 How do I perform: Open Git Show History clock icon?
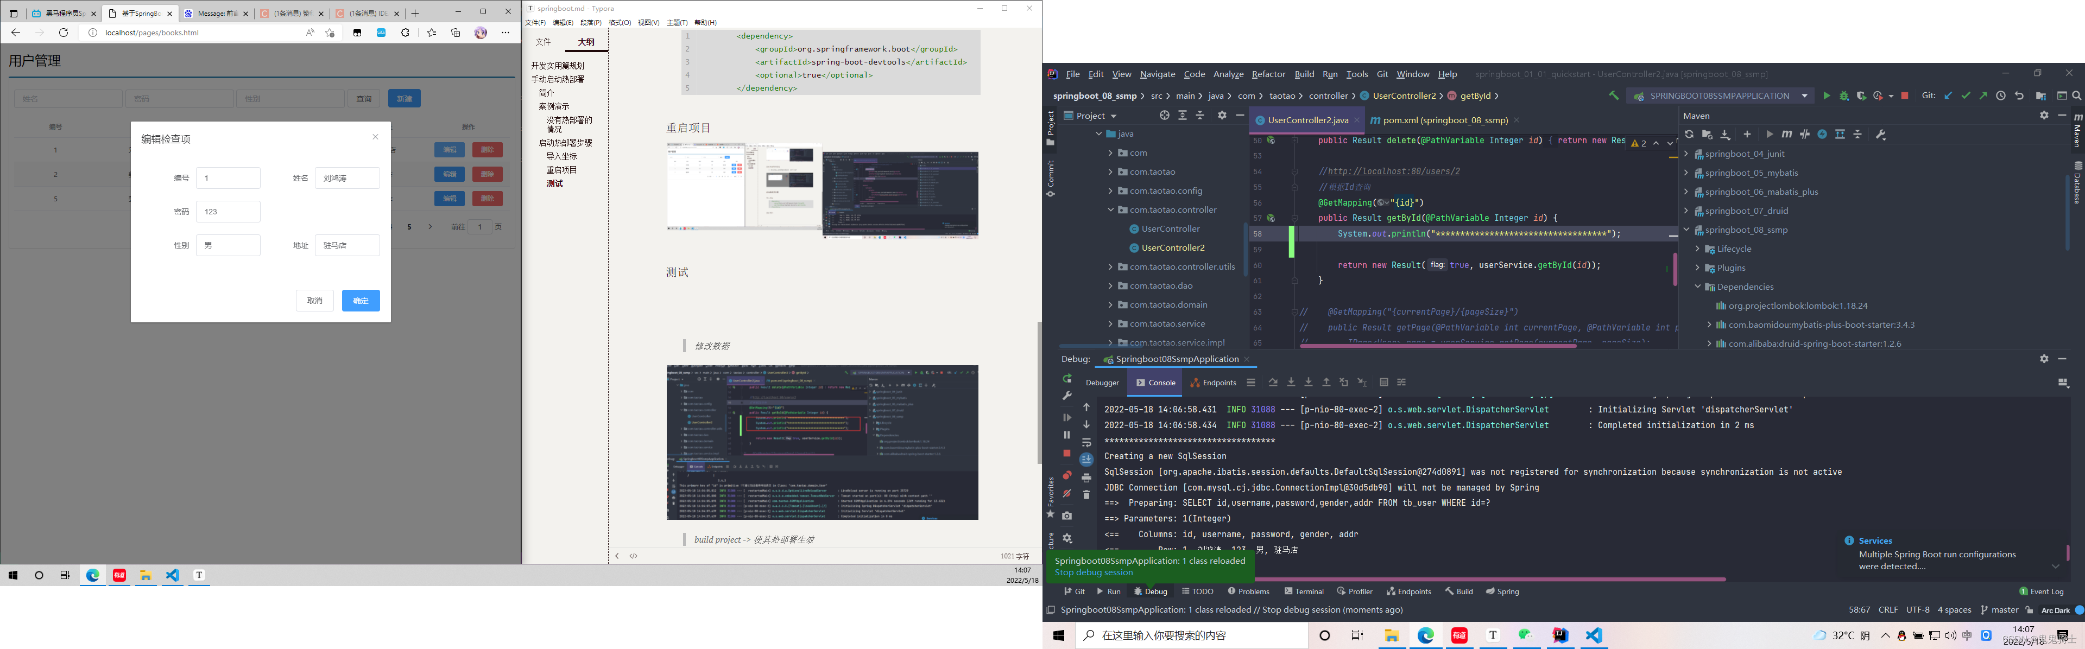click(x=2001, y=96)
